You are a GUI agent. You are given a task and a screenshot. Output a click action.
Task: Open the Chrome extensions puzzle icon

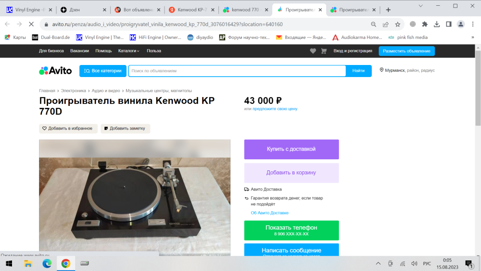coord(425,24)
